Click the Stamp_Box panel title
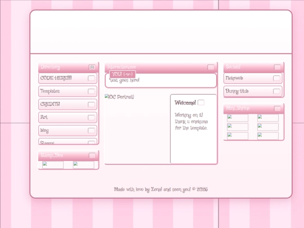 pos(52,155)
